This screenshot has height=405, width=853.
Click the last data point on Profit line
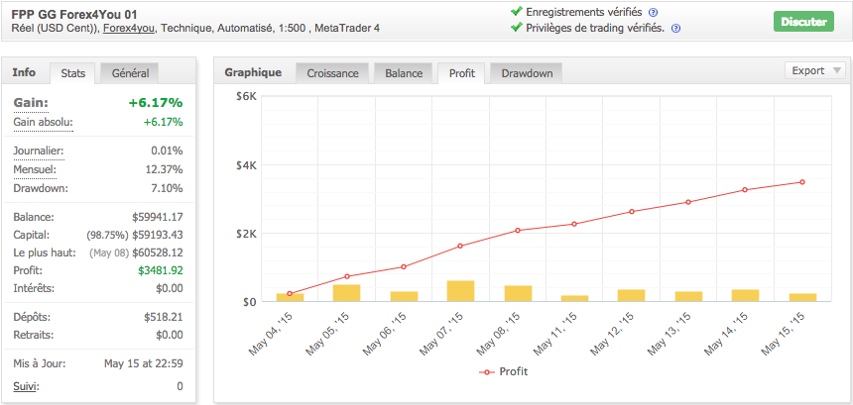tap(801, 182)
